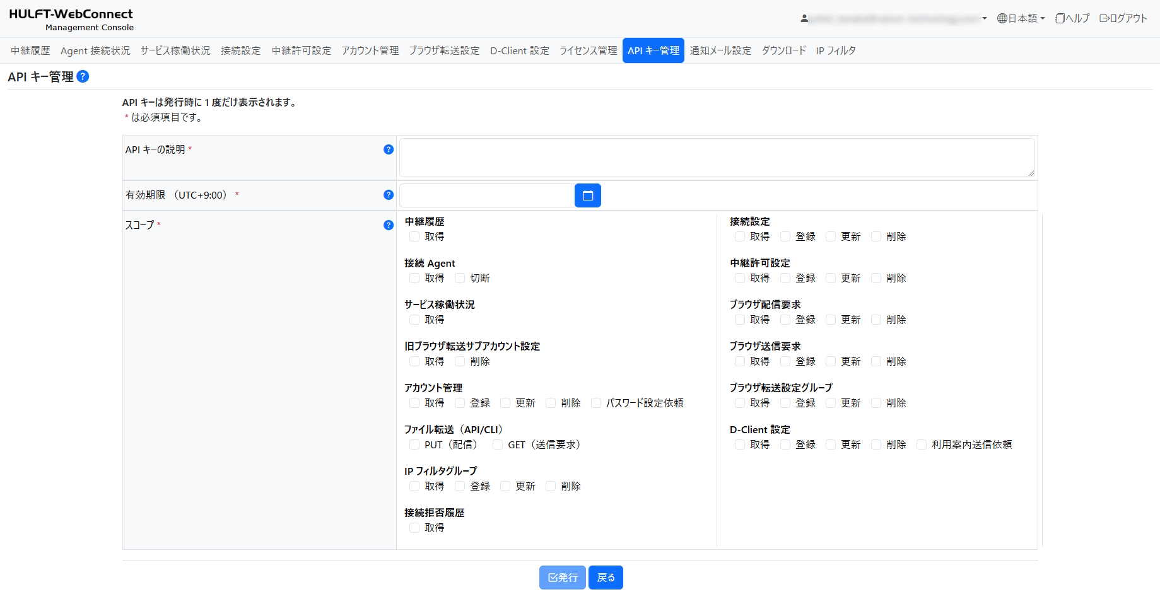Click ログアウト to sign out
Viewport: 1160px width, 604px height.
click(1123, 18)
